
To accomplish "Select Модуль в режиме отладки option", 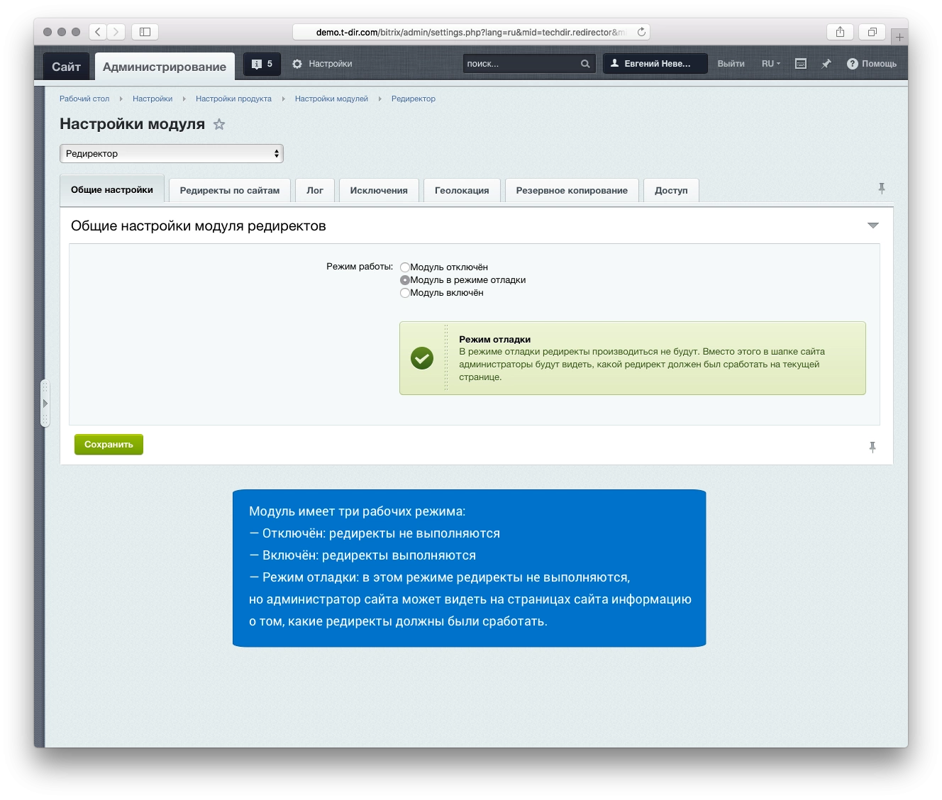I will [x=405, y=280].
